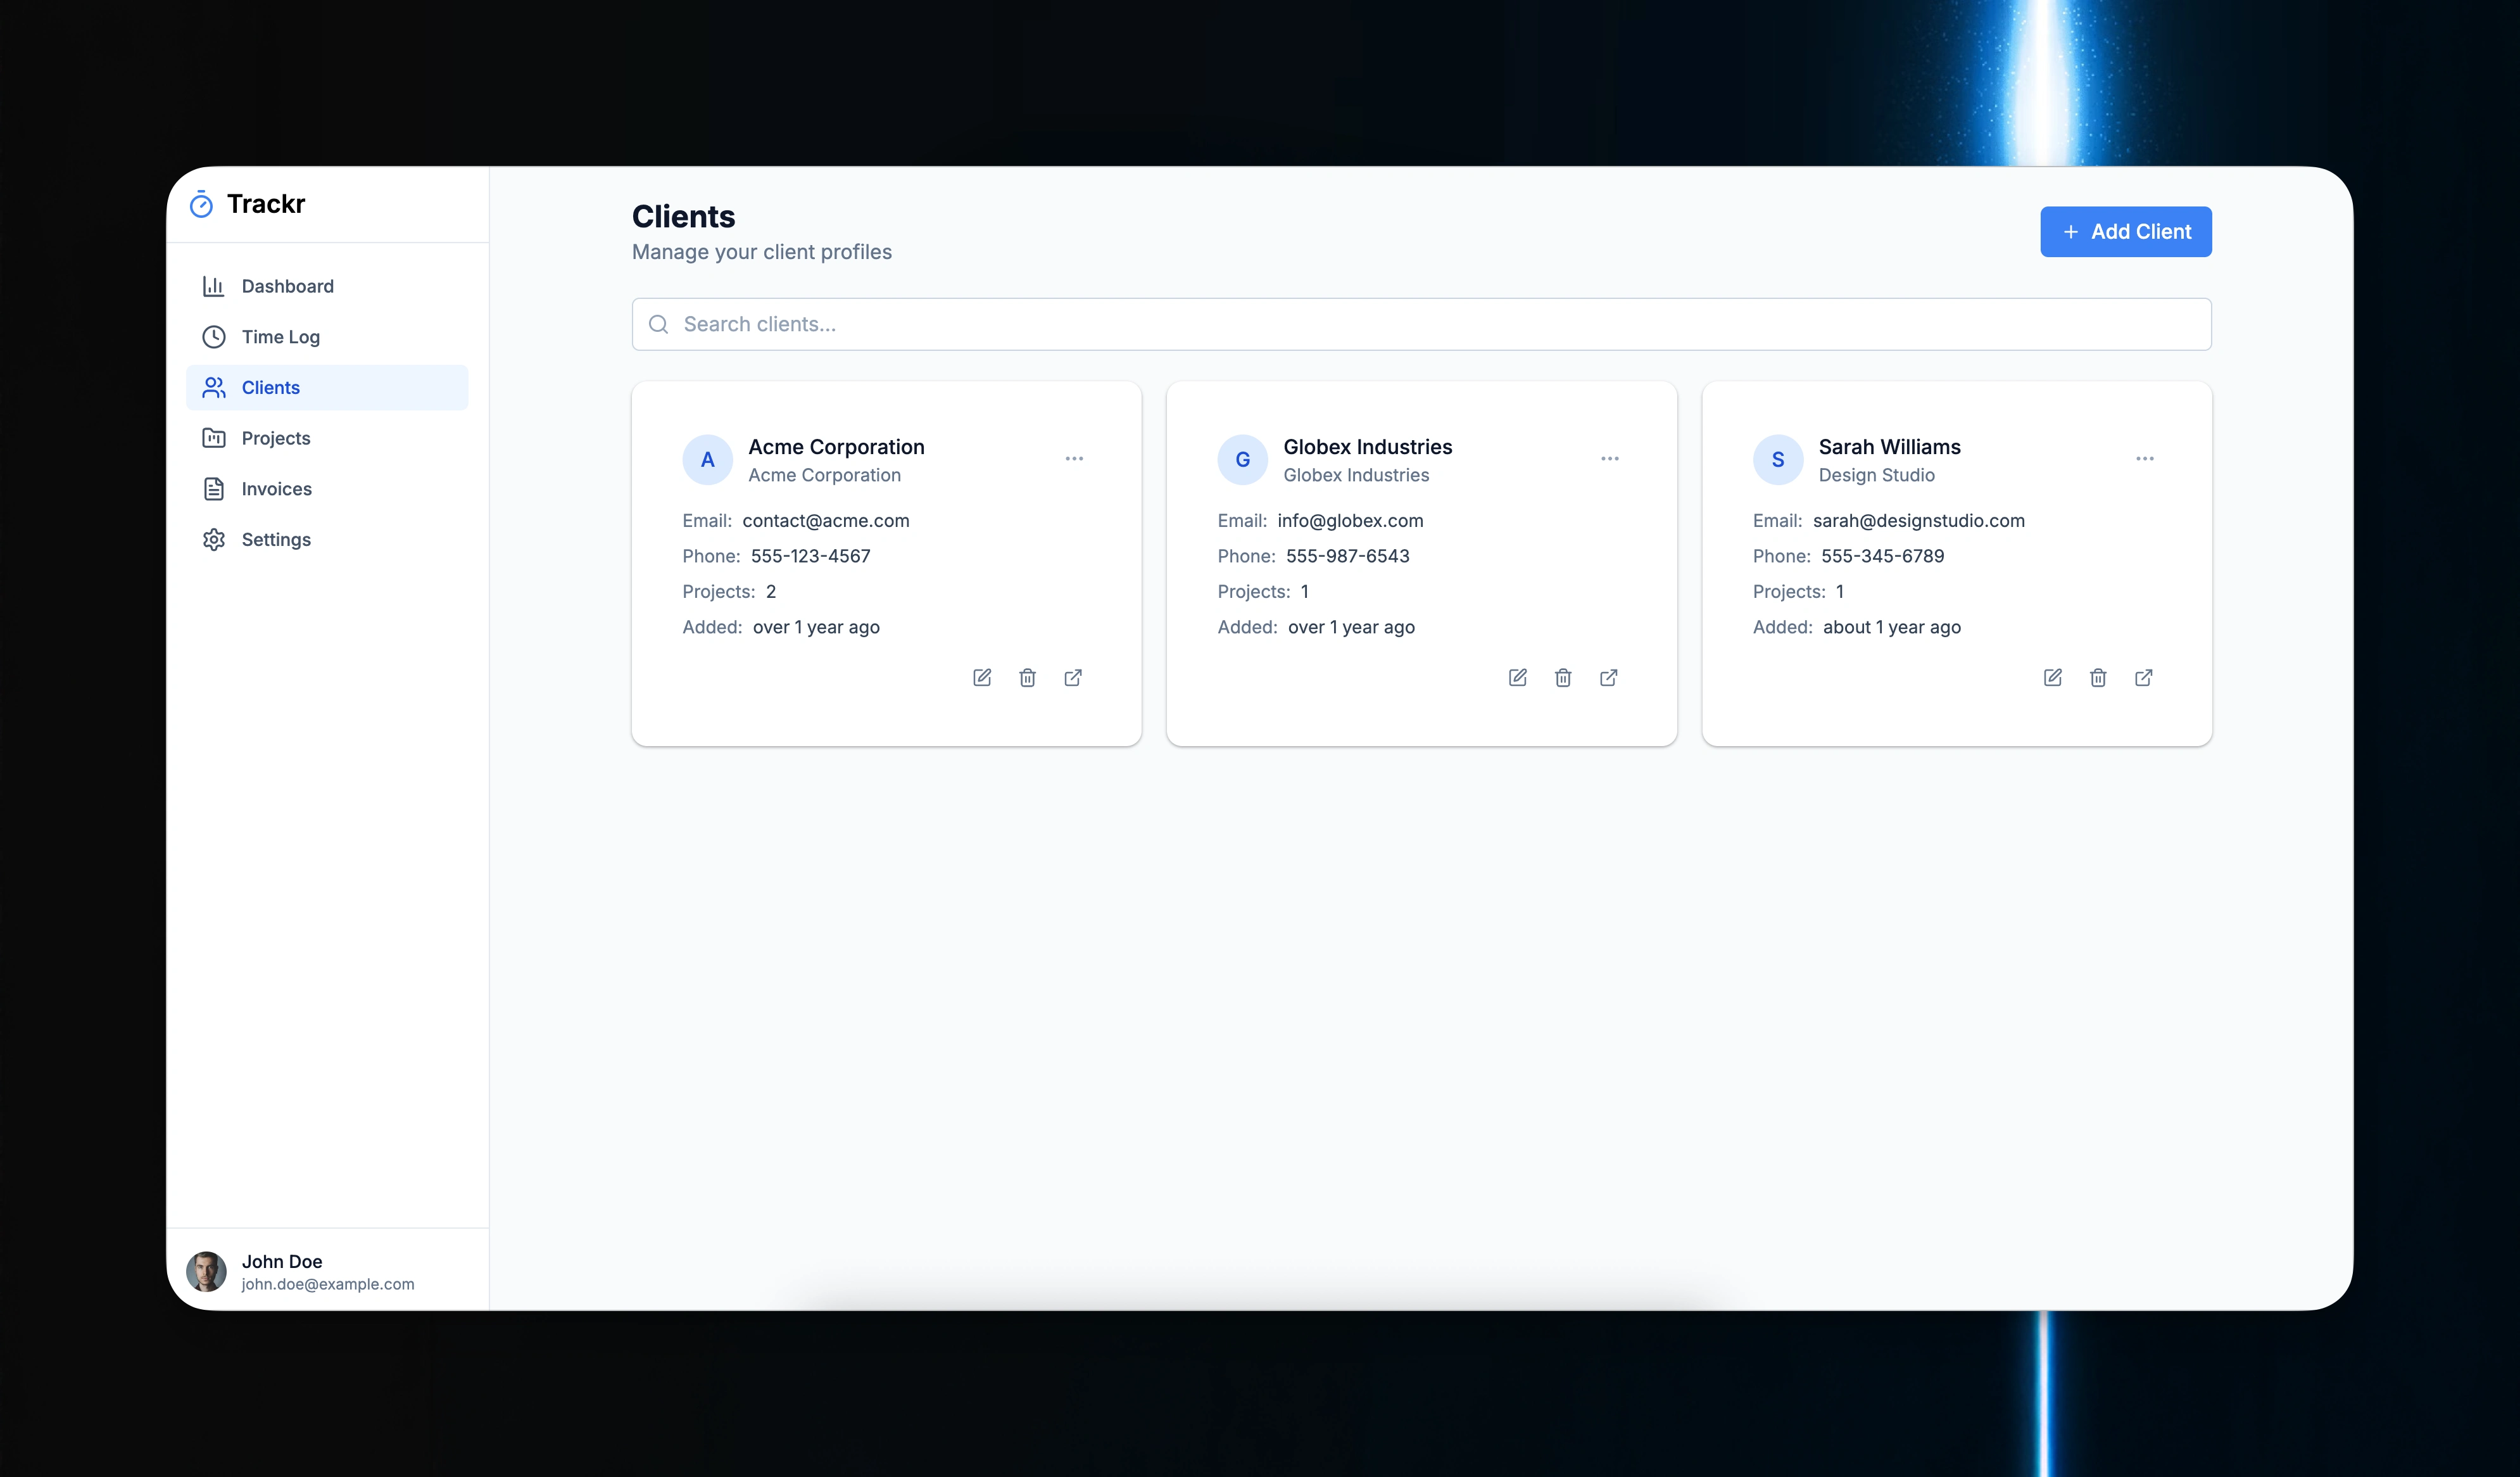Open Sarah Williams' more options menu
The image size is (2520, 1477).
coord(2144,459)
